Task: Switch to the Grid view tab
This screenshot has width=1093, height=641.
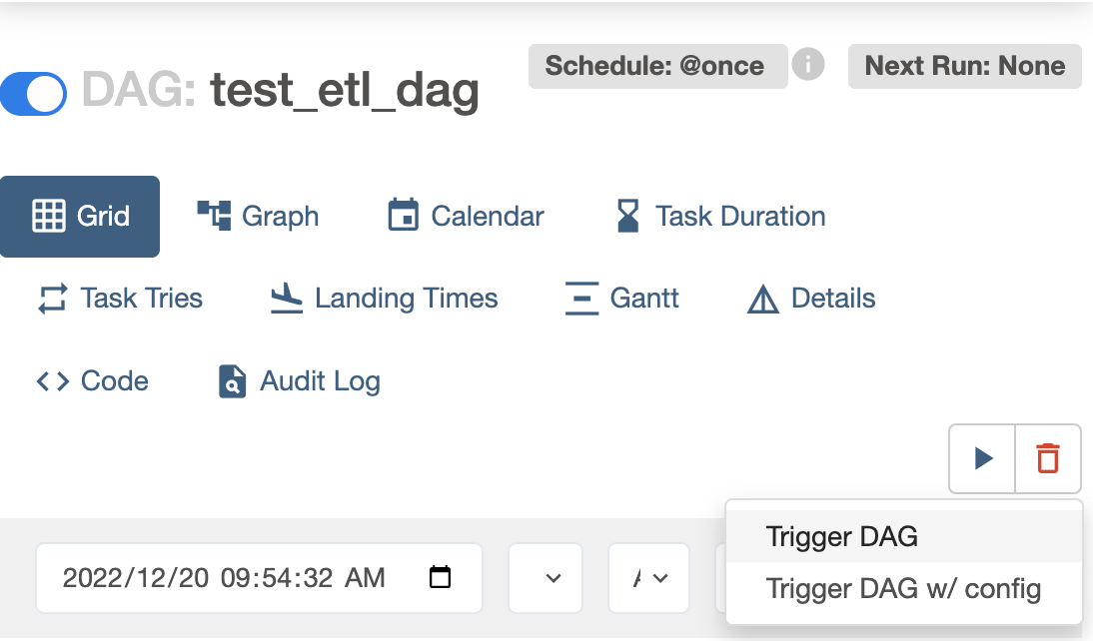Action: point(80,217)
